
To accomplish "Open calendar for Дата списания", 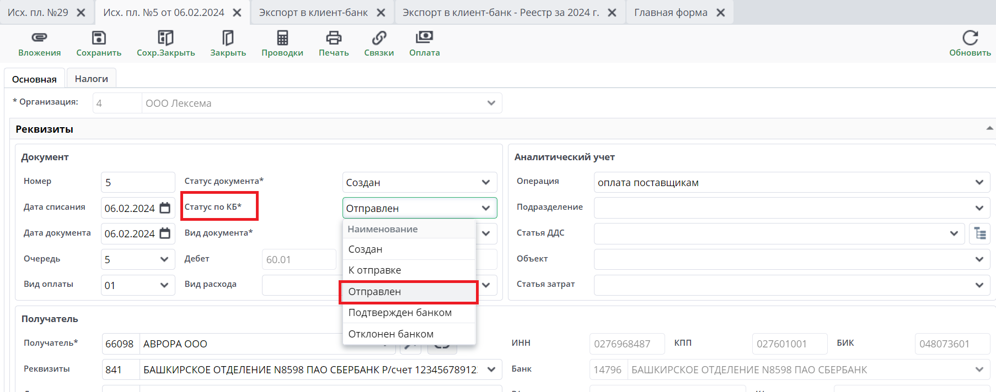I will coord(165,208).
